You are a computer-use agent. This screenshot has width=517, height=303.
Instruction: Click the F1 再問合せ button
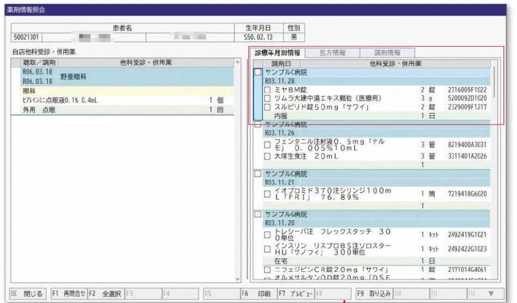pyautogui.click(x=69, y=293)
